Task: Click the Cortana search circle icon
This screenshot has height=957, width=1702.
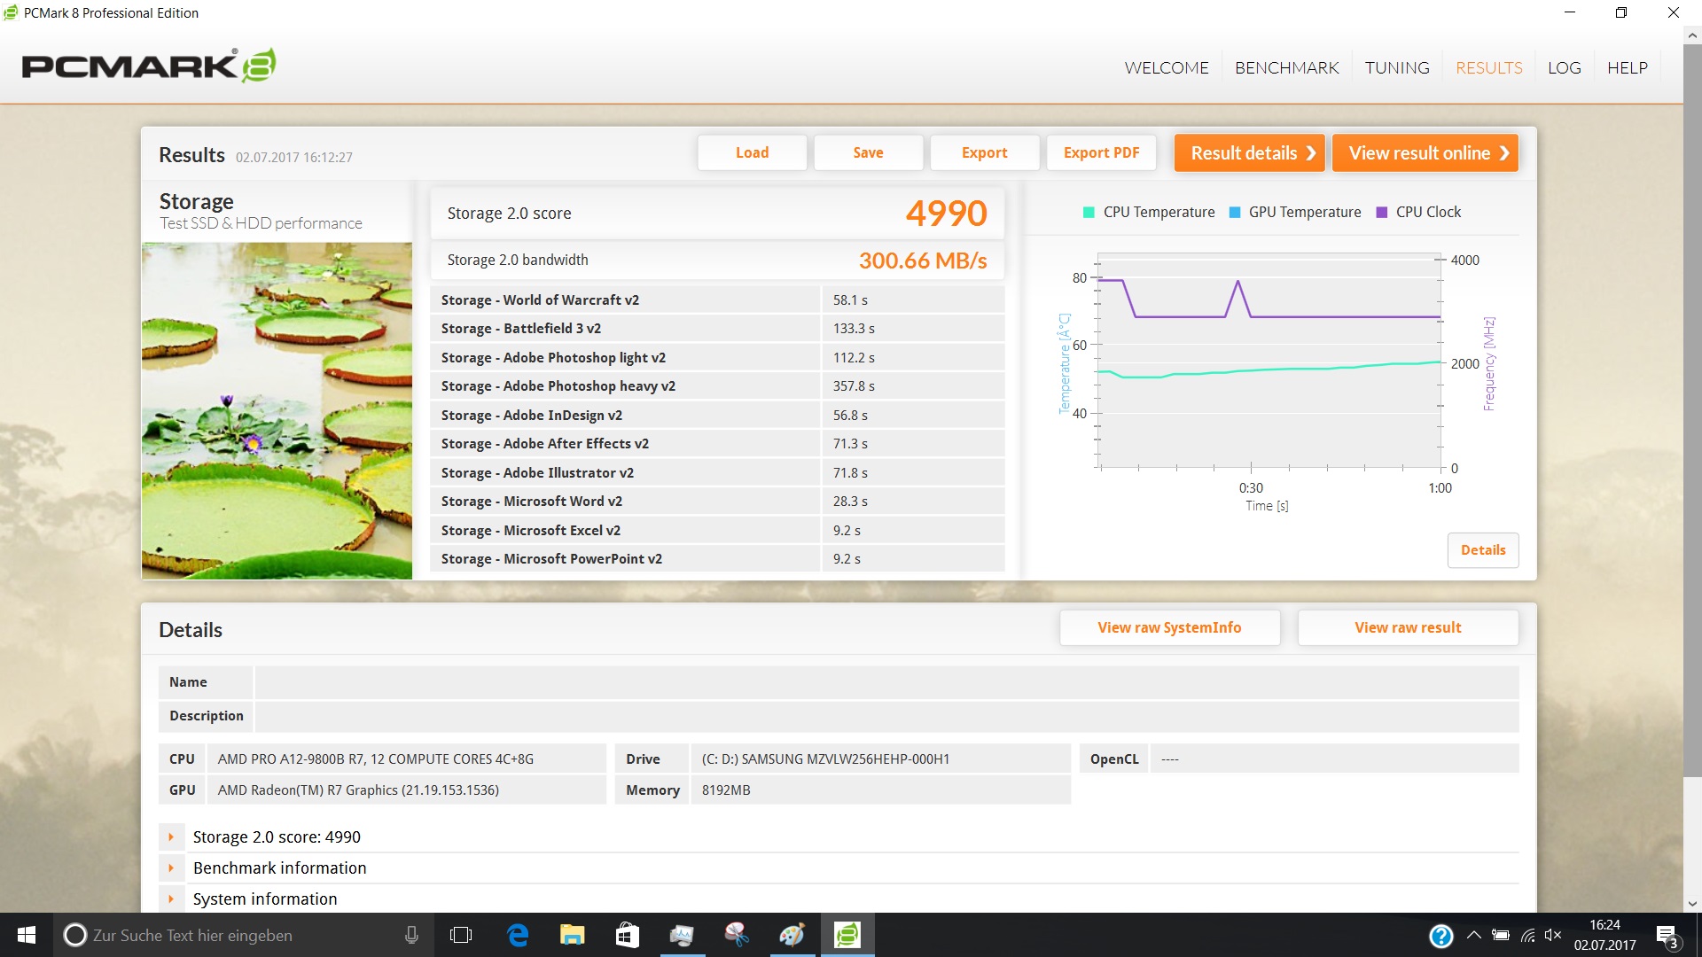Action: (75, 935)
